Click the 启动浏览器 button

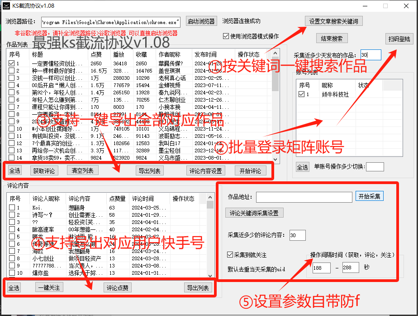201,21
